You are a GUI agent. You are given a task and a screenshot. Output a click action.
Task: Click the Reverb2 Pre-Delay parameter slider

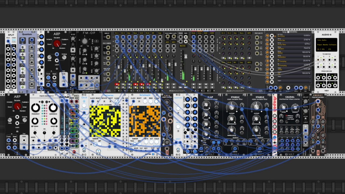(294, 36)
